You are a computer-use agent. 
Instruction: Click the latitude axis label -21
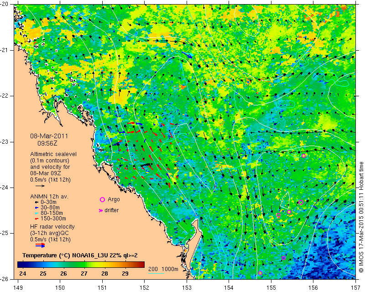(x=4, y=50)
